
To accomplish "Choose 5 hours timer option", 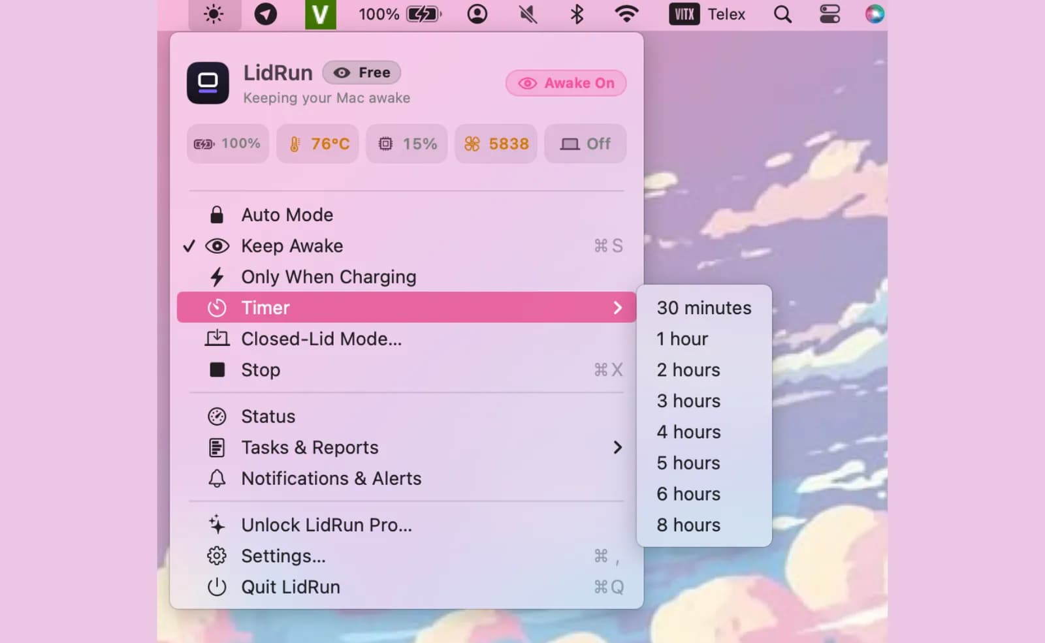I will pos(704,463).
